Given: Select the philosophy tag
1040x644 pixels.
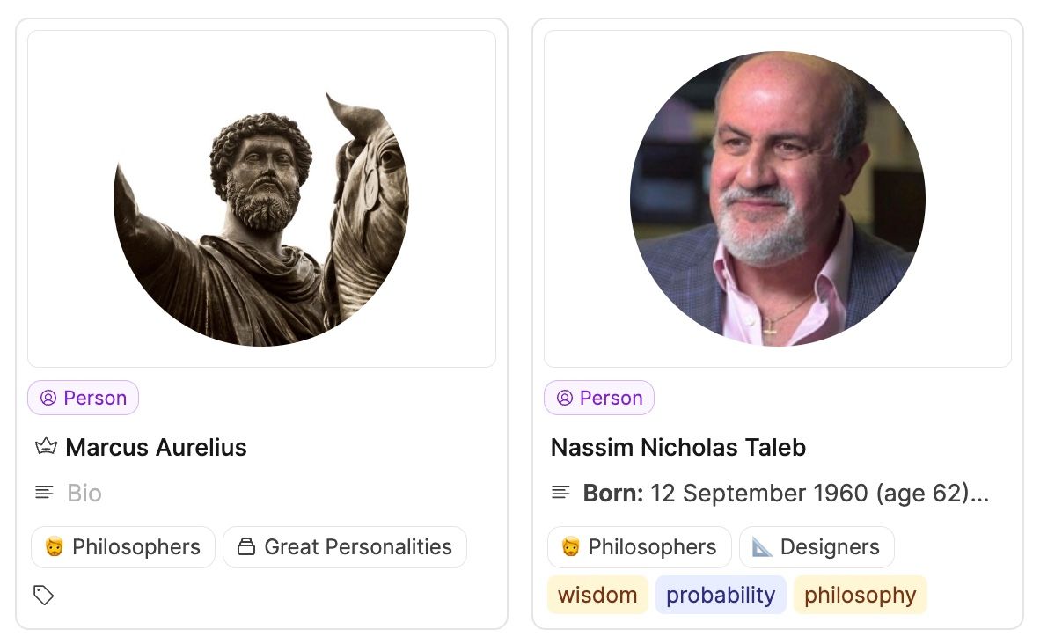Looking at the screenshot, I should [860, 596].
